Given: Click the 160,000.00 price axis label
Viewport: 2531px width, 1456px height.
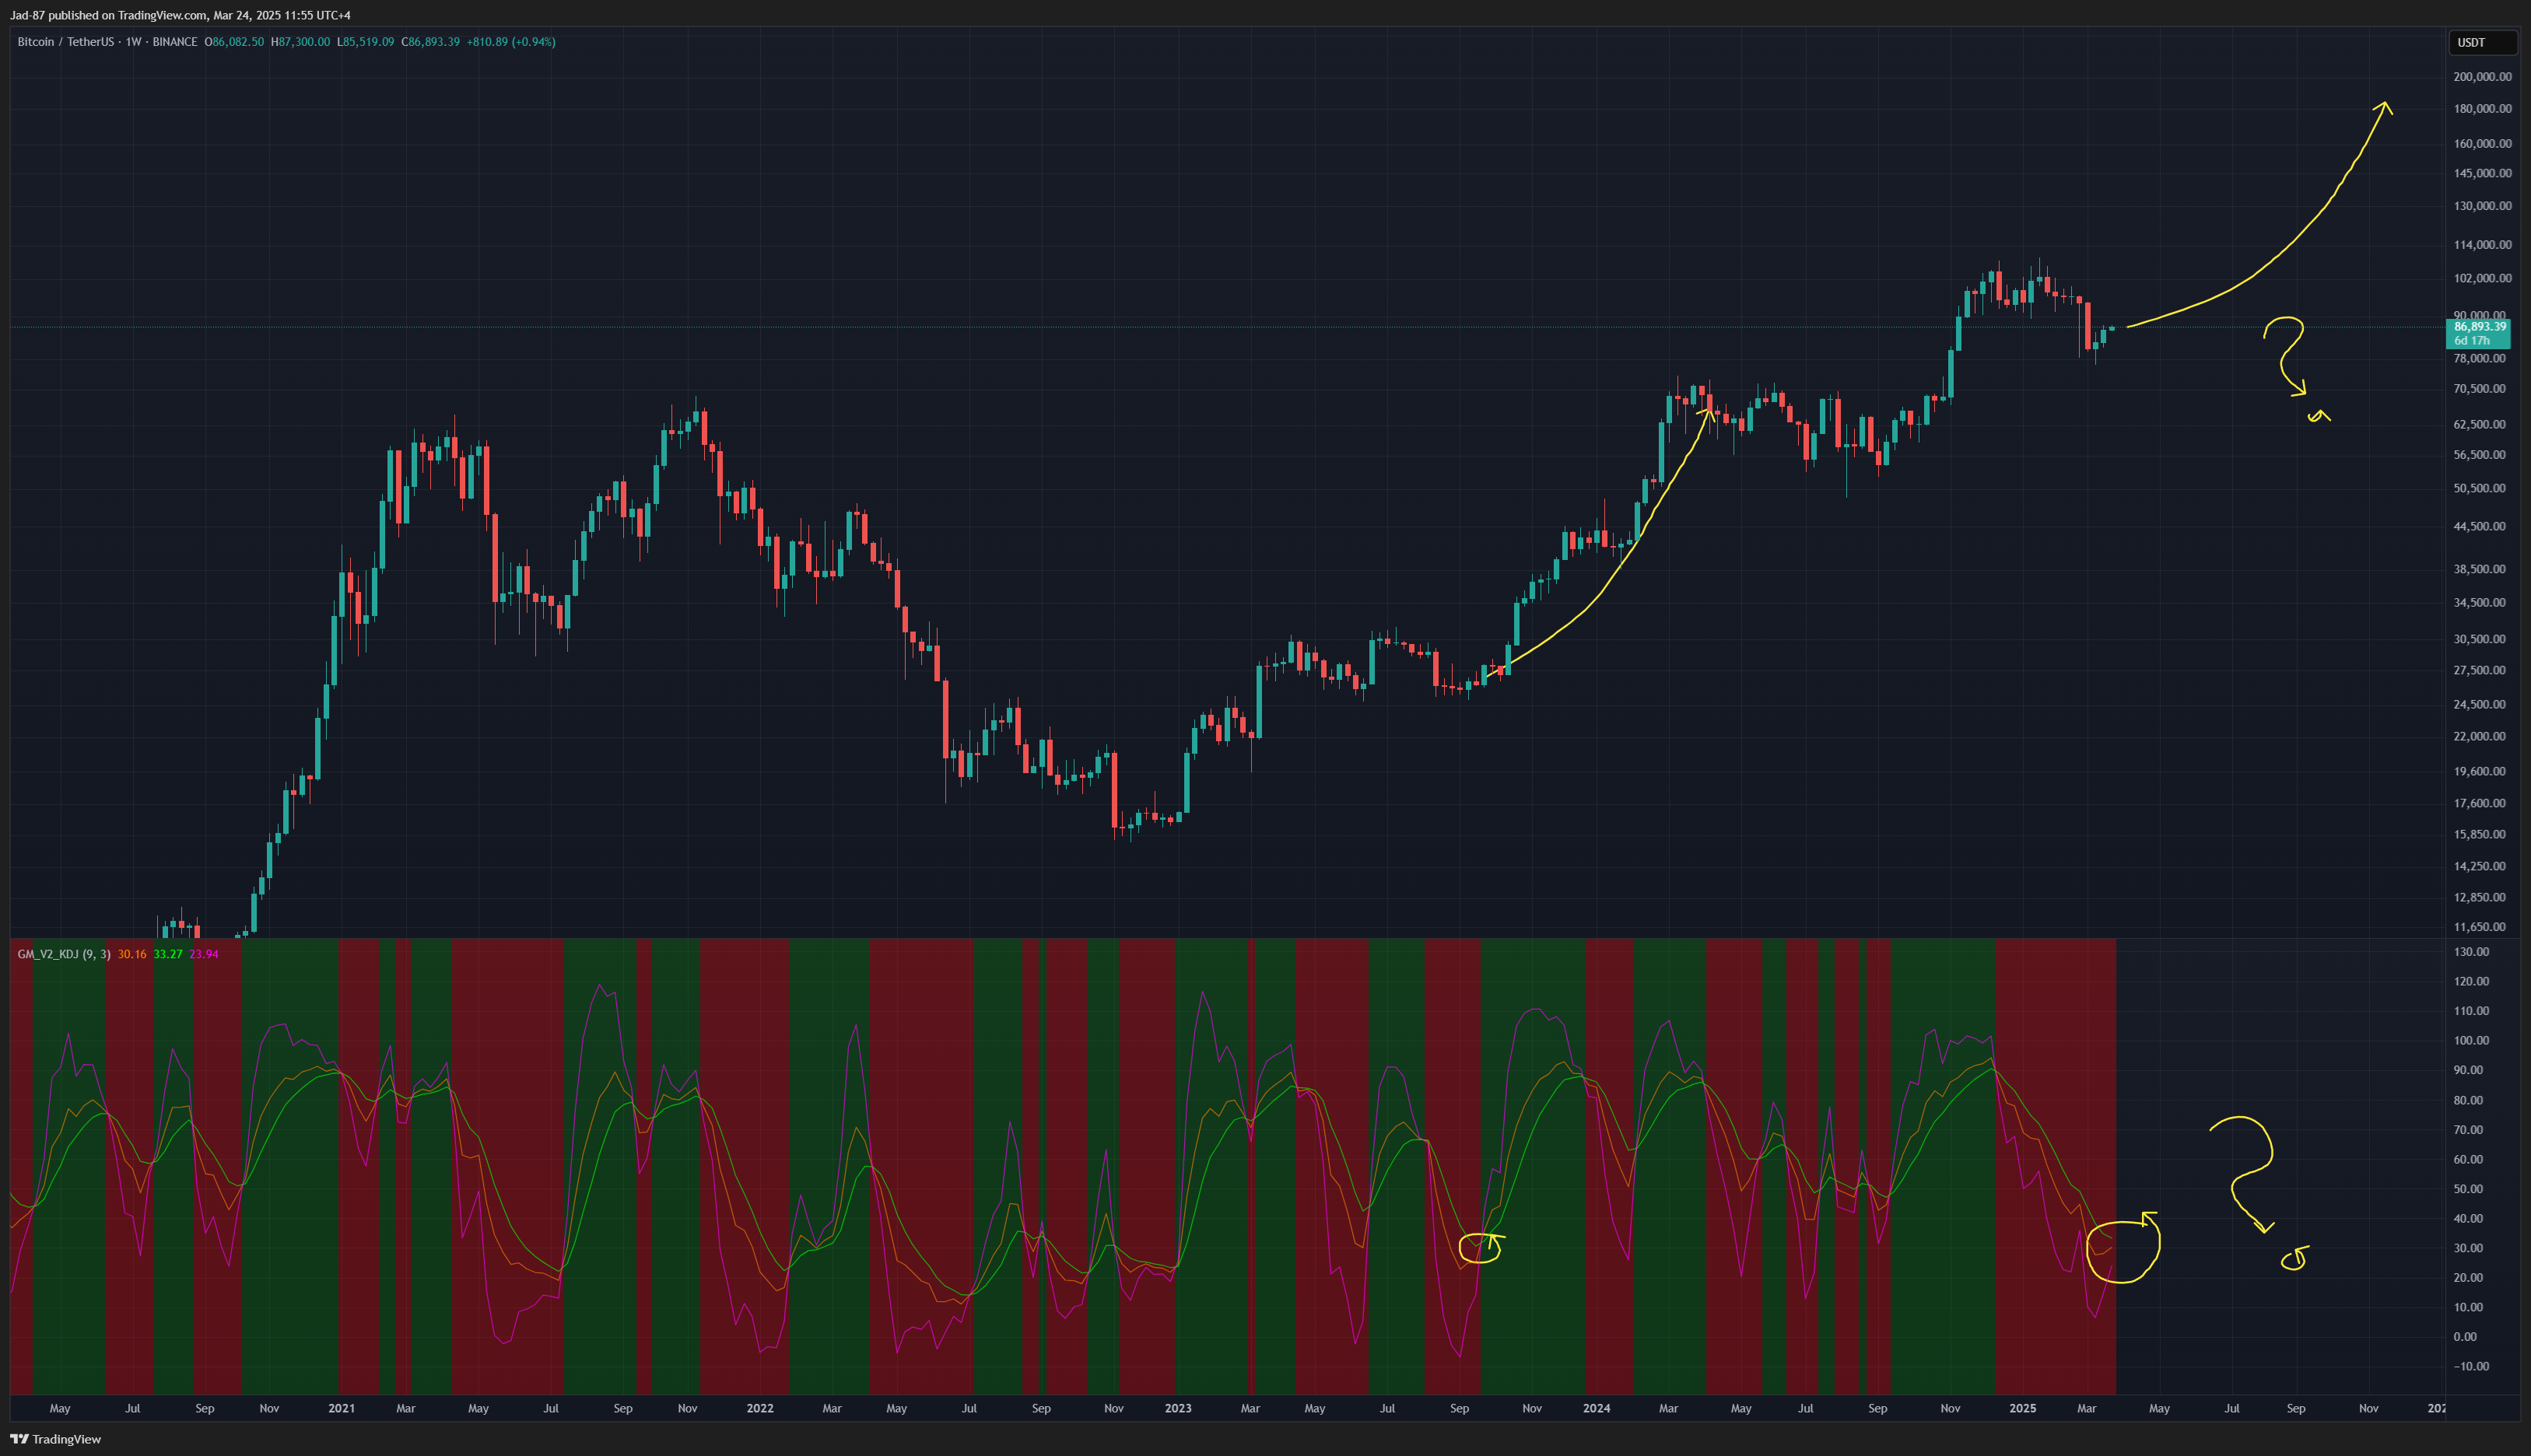Looking at the screenshot, I should 2482,144.
